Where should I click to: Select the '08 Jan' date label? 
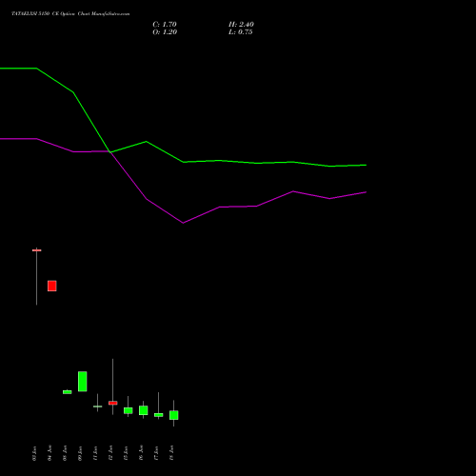pos(65,453)
